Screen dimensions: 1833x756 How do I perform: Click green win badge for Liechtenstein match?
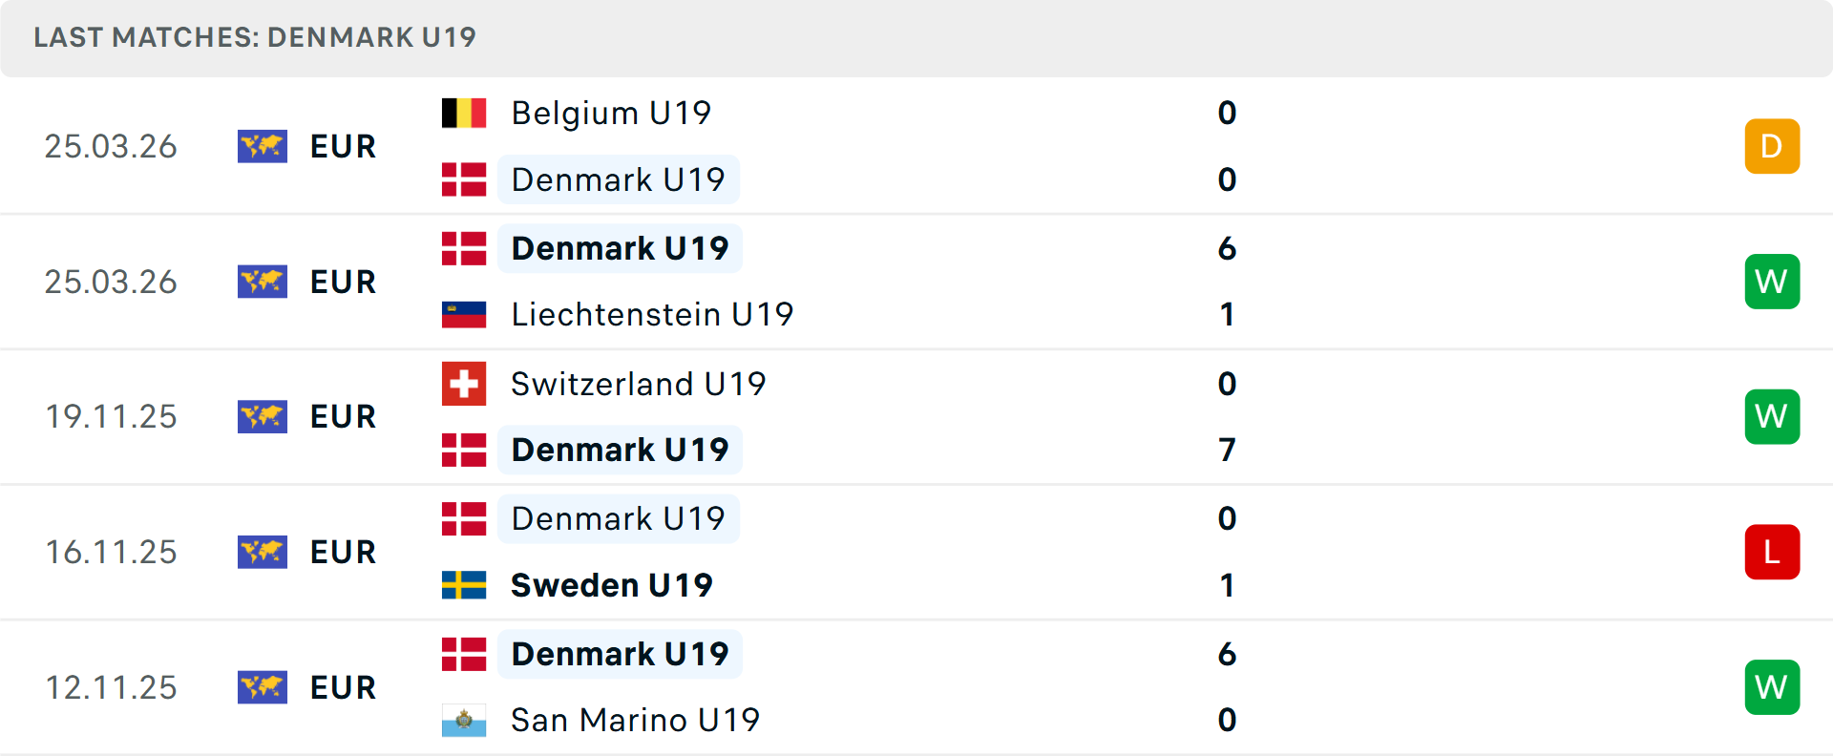1772,282
